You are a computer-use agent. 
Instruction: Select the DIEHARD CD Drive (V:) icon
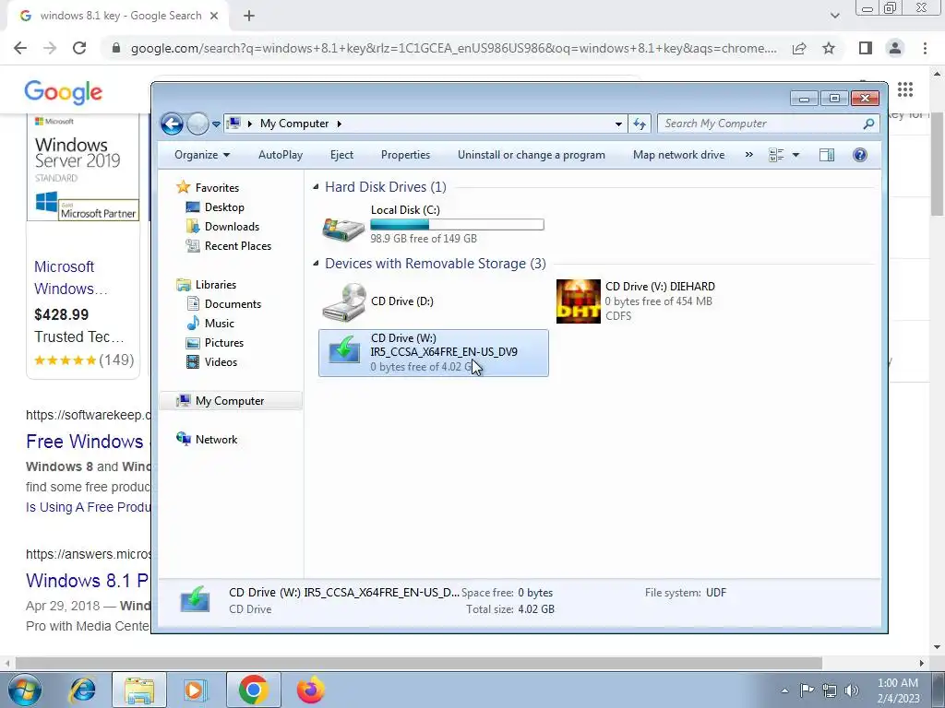pyautogui.click(x=578, y=301)
